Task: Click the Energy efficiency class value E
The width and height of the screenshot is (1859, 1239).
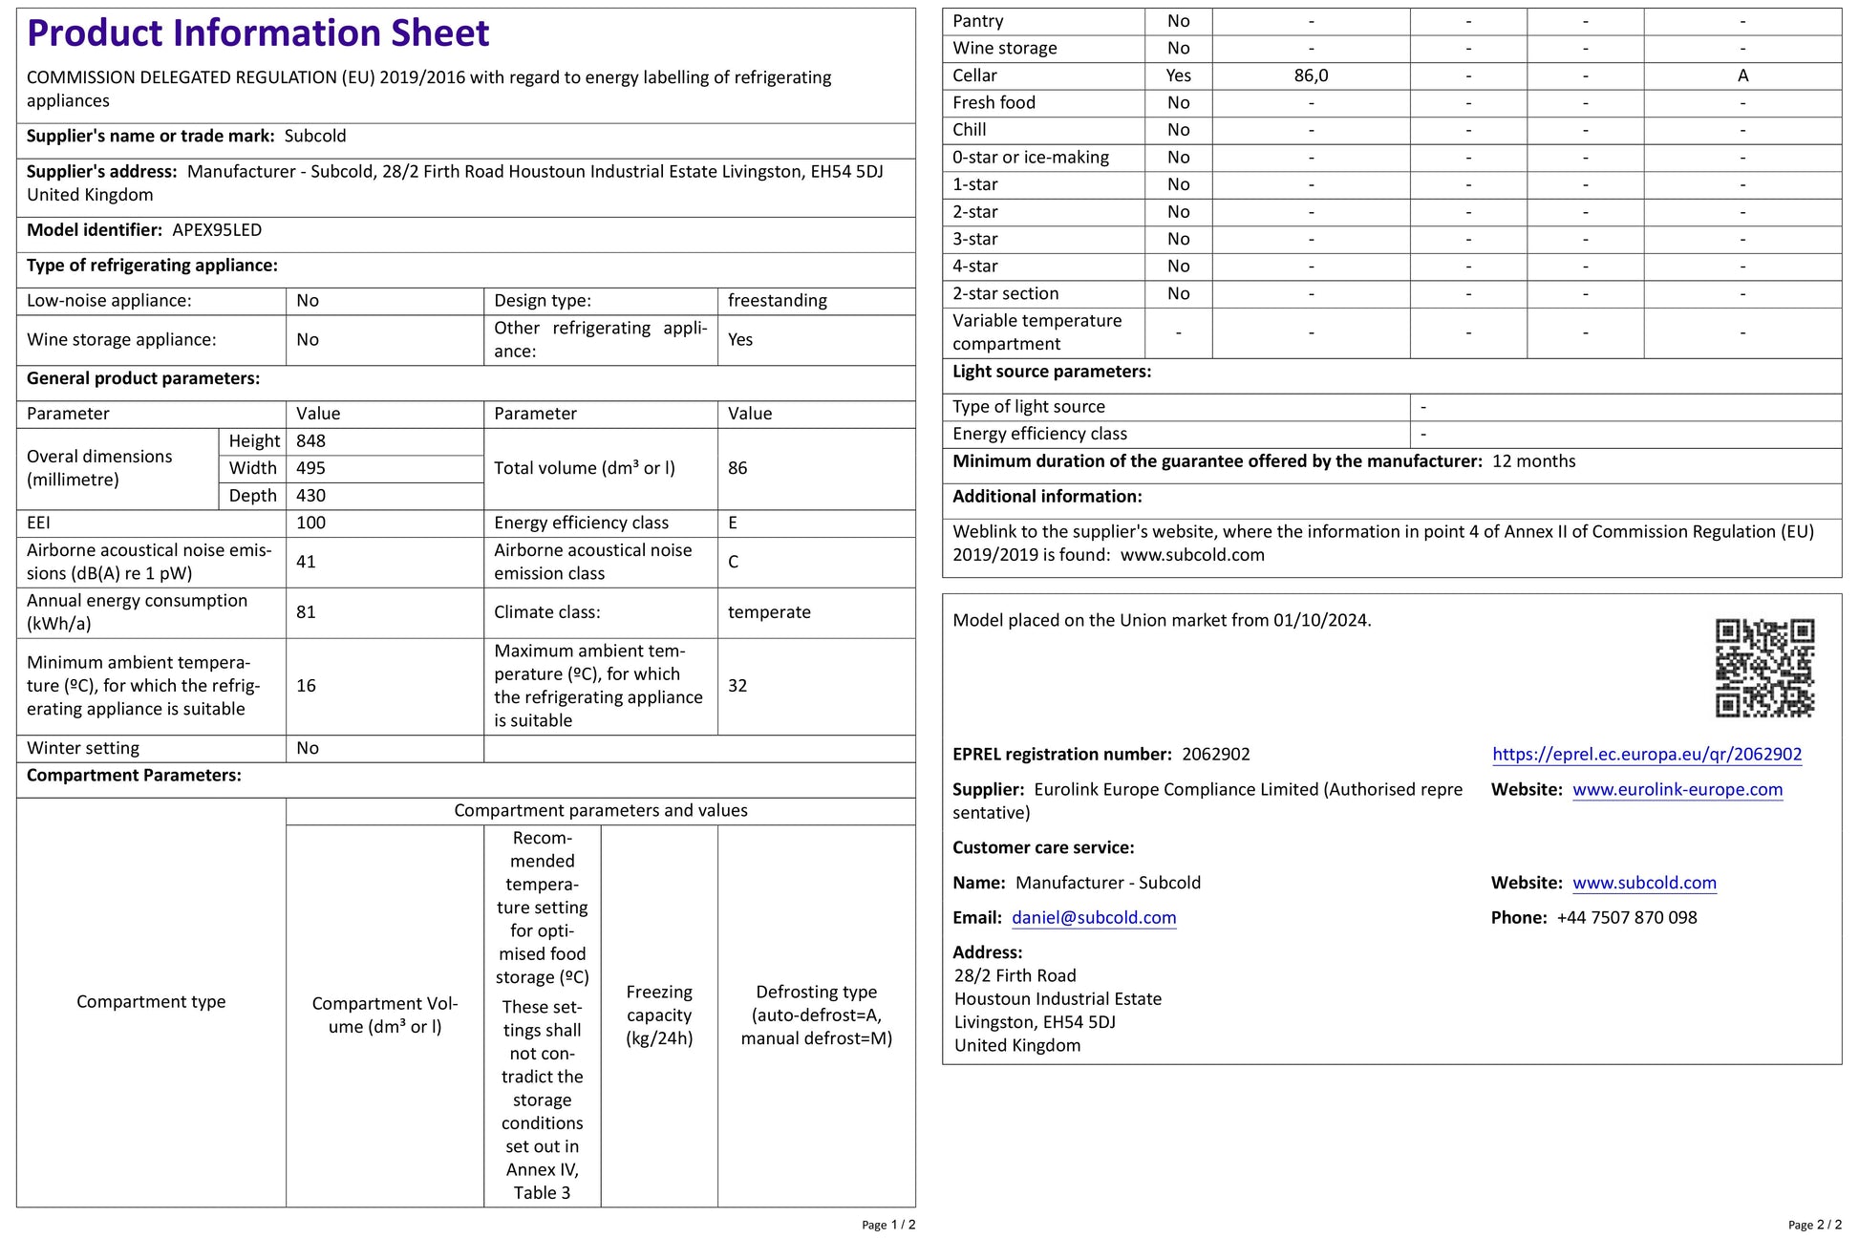Action: tap(733, 523)
